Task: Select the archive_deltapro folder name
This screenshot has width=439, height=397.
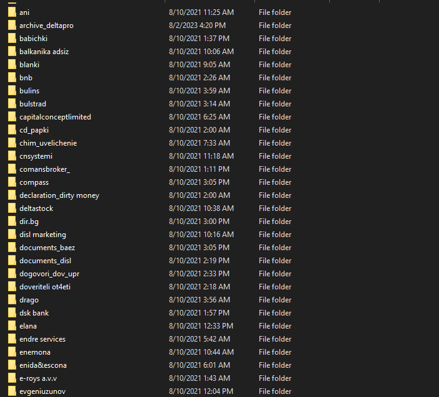Action: coord(47,26)
